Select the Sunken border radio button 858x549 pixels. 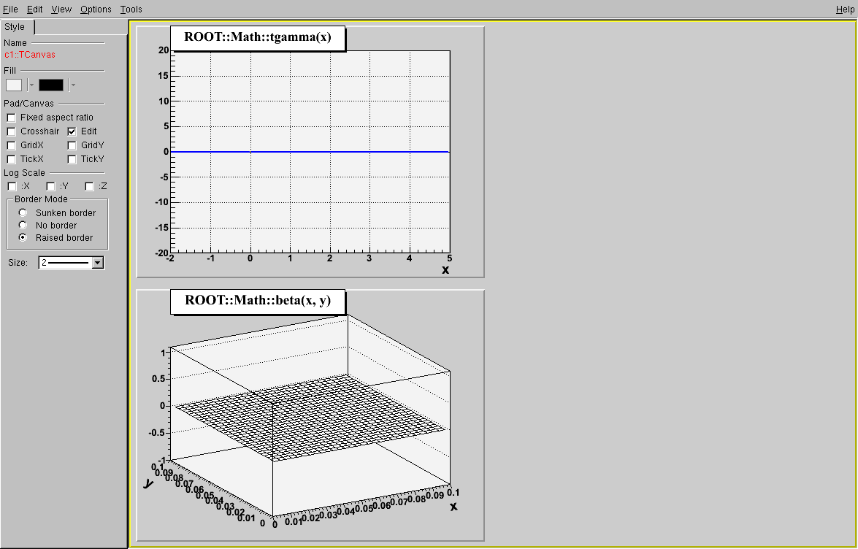click(x=23, y=213)
